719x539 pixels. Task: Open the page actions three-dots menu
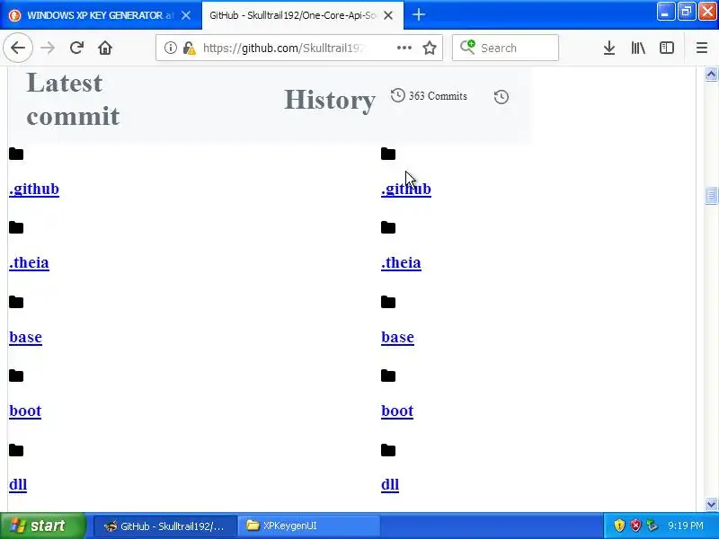click(x=404, y=48)
